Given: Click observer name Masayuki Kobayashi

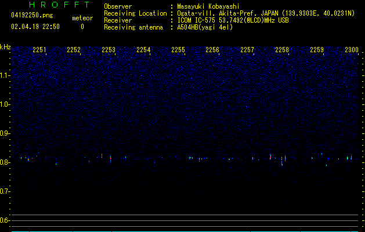Looking at the screenshot, I should (x=208, y=6).
